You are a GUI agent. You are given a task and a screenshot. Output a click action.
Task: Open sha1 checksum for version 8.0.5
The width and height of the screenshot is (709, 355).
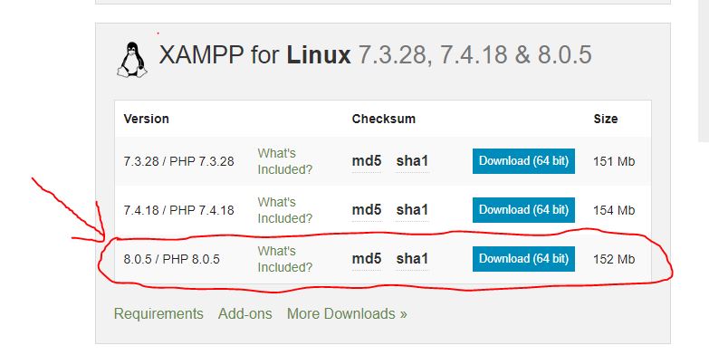pos(412,259)
